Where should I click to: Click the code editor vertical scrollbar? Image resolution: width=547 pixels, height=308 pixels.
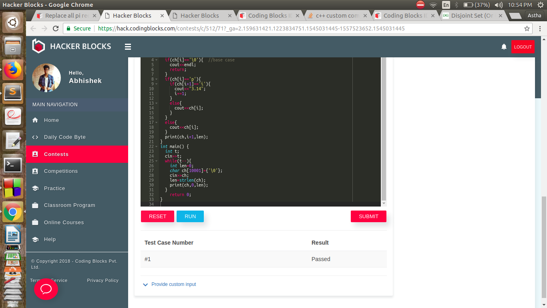(384, 128)
